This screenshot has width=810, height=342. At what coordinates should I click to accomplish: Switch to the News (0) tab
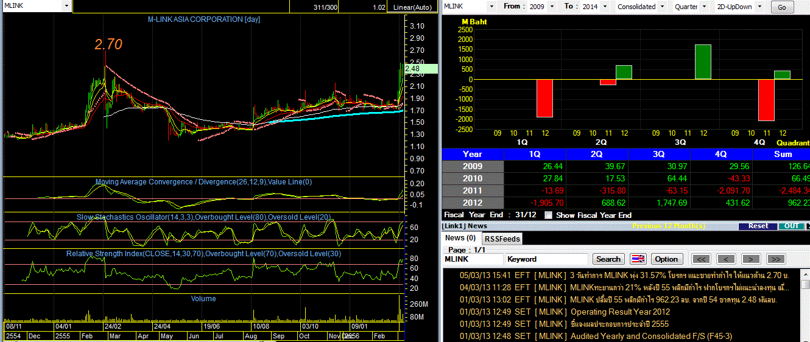460,238
